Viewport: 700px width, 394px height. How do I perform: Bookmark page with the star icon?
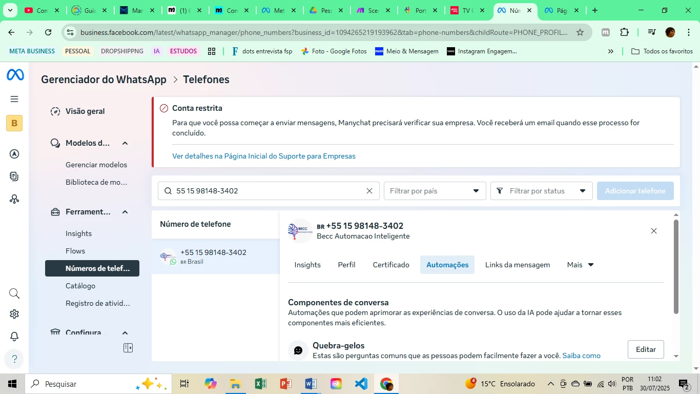click(580, 32)
